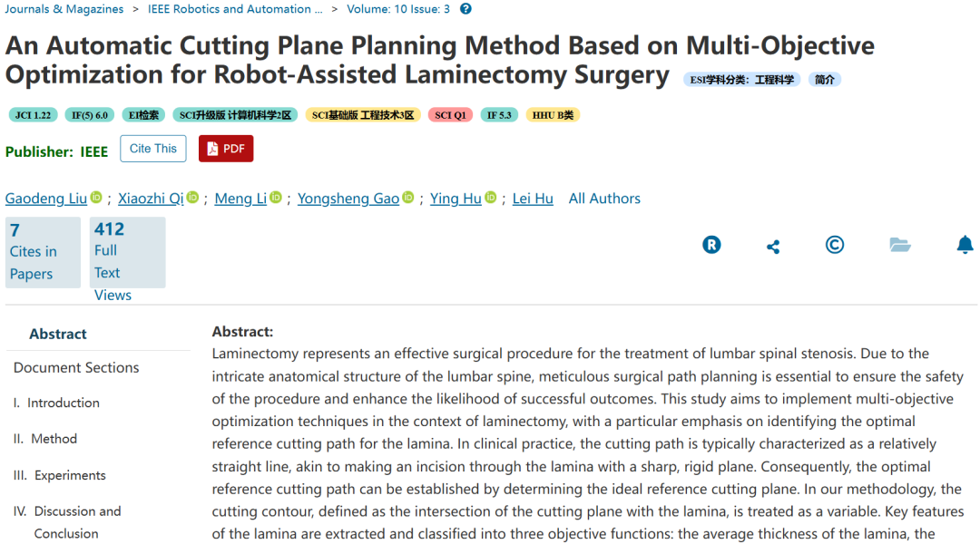Click the copyright icon
The image size is (980, 544).
(835, 245)
